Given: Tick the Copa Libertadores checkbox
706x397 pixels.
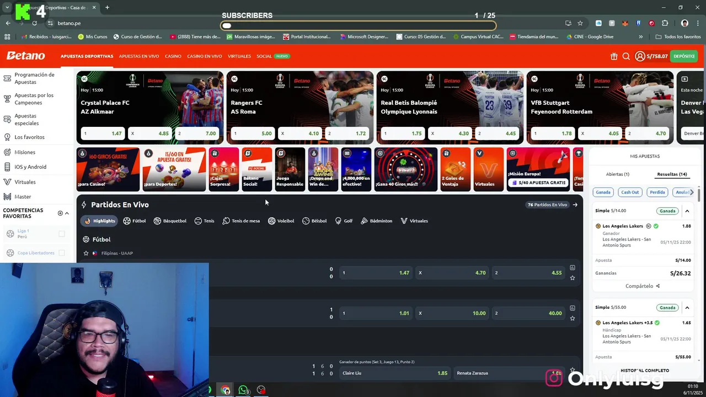Looking at the screenshot, I should pyautogui.click(x=62, y=253).
